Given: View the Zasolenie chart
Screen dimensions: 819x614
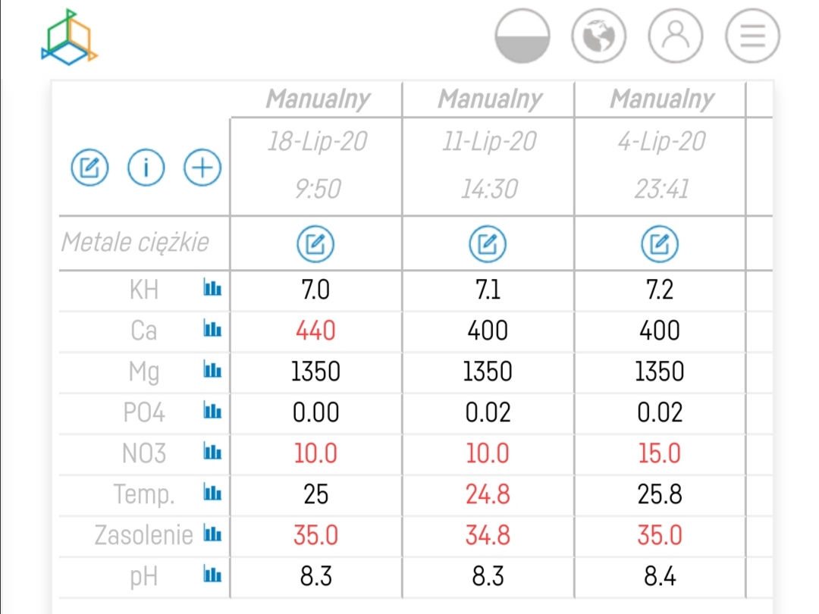Looking at the screenshot, I should tap(212, 535).
